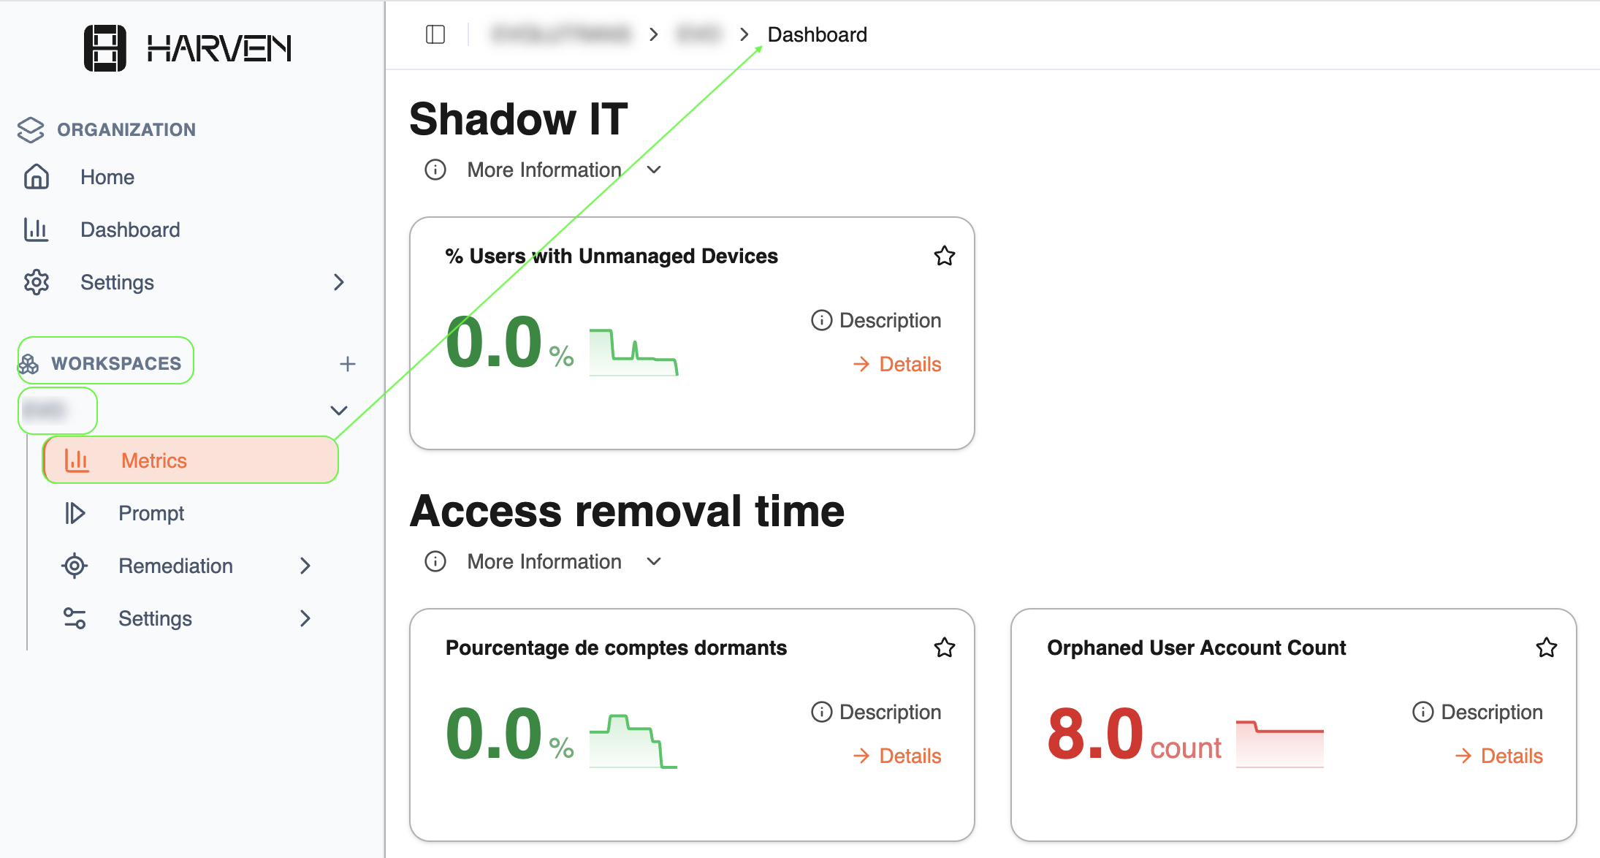
Task: Click the organization Settings gear icon
Action: coord(37,282)
